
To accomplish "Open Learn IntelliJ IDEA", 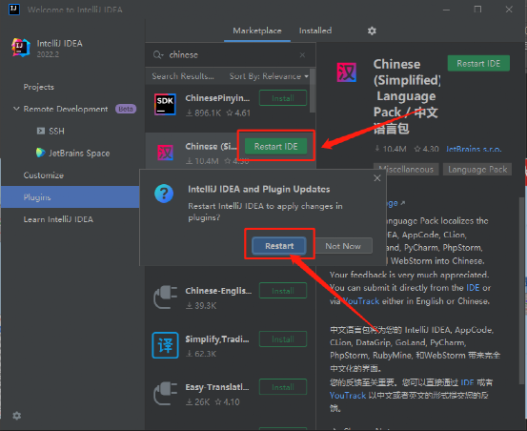I will (58, 219).
